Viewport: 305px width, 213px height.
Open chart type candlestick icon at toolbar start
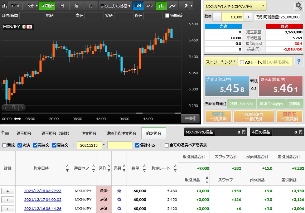4,6
